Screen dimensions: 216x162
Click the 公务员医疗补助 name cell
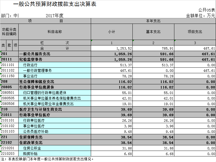36,131
